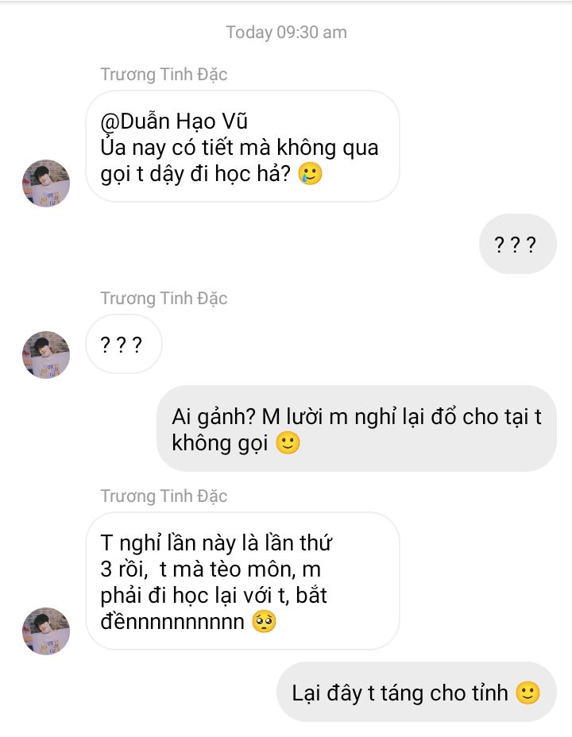Select the outgoing gray '? ? ?' bubble

517,244
